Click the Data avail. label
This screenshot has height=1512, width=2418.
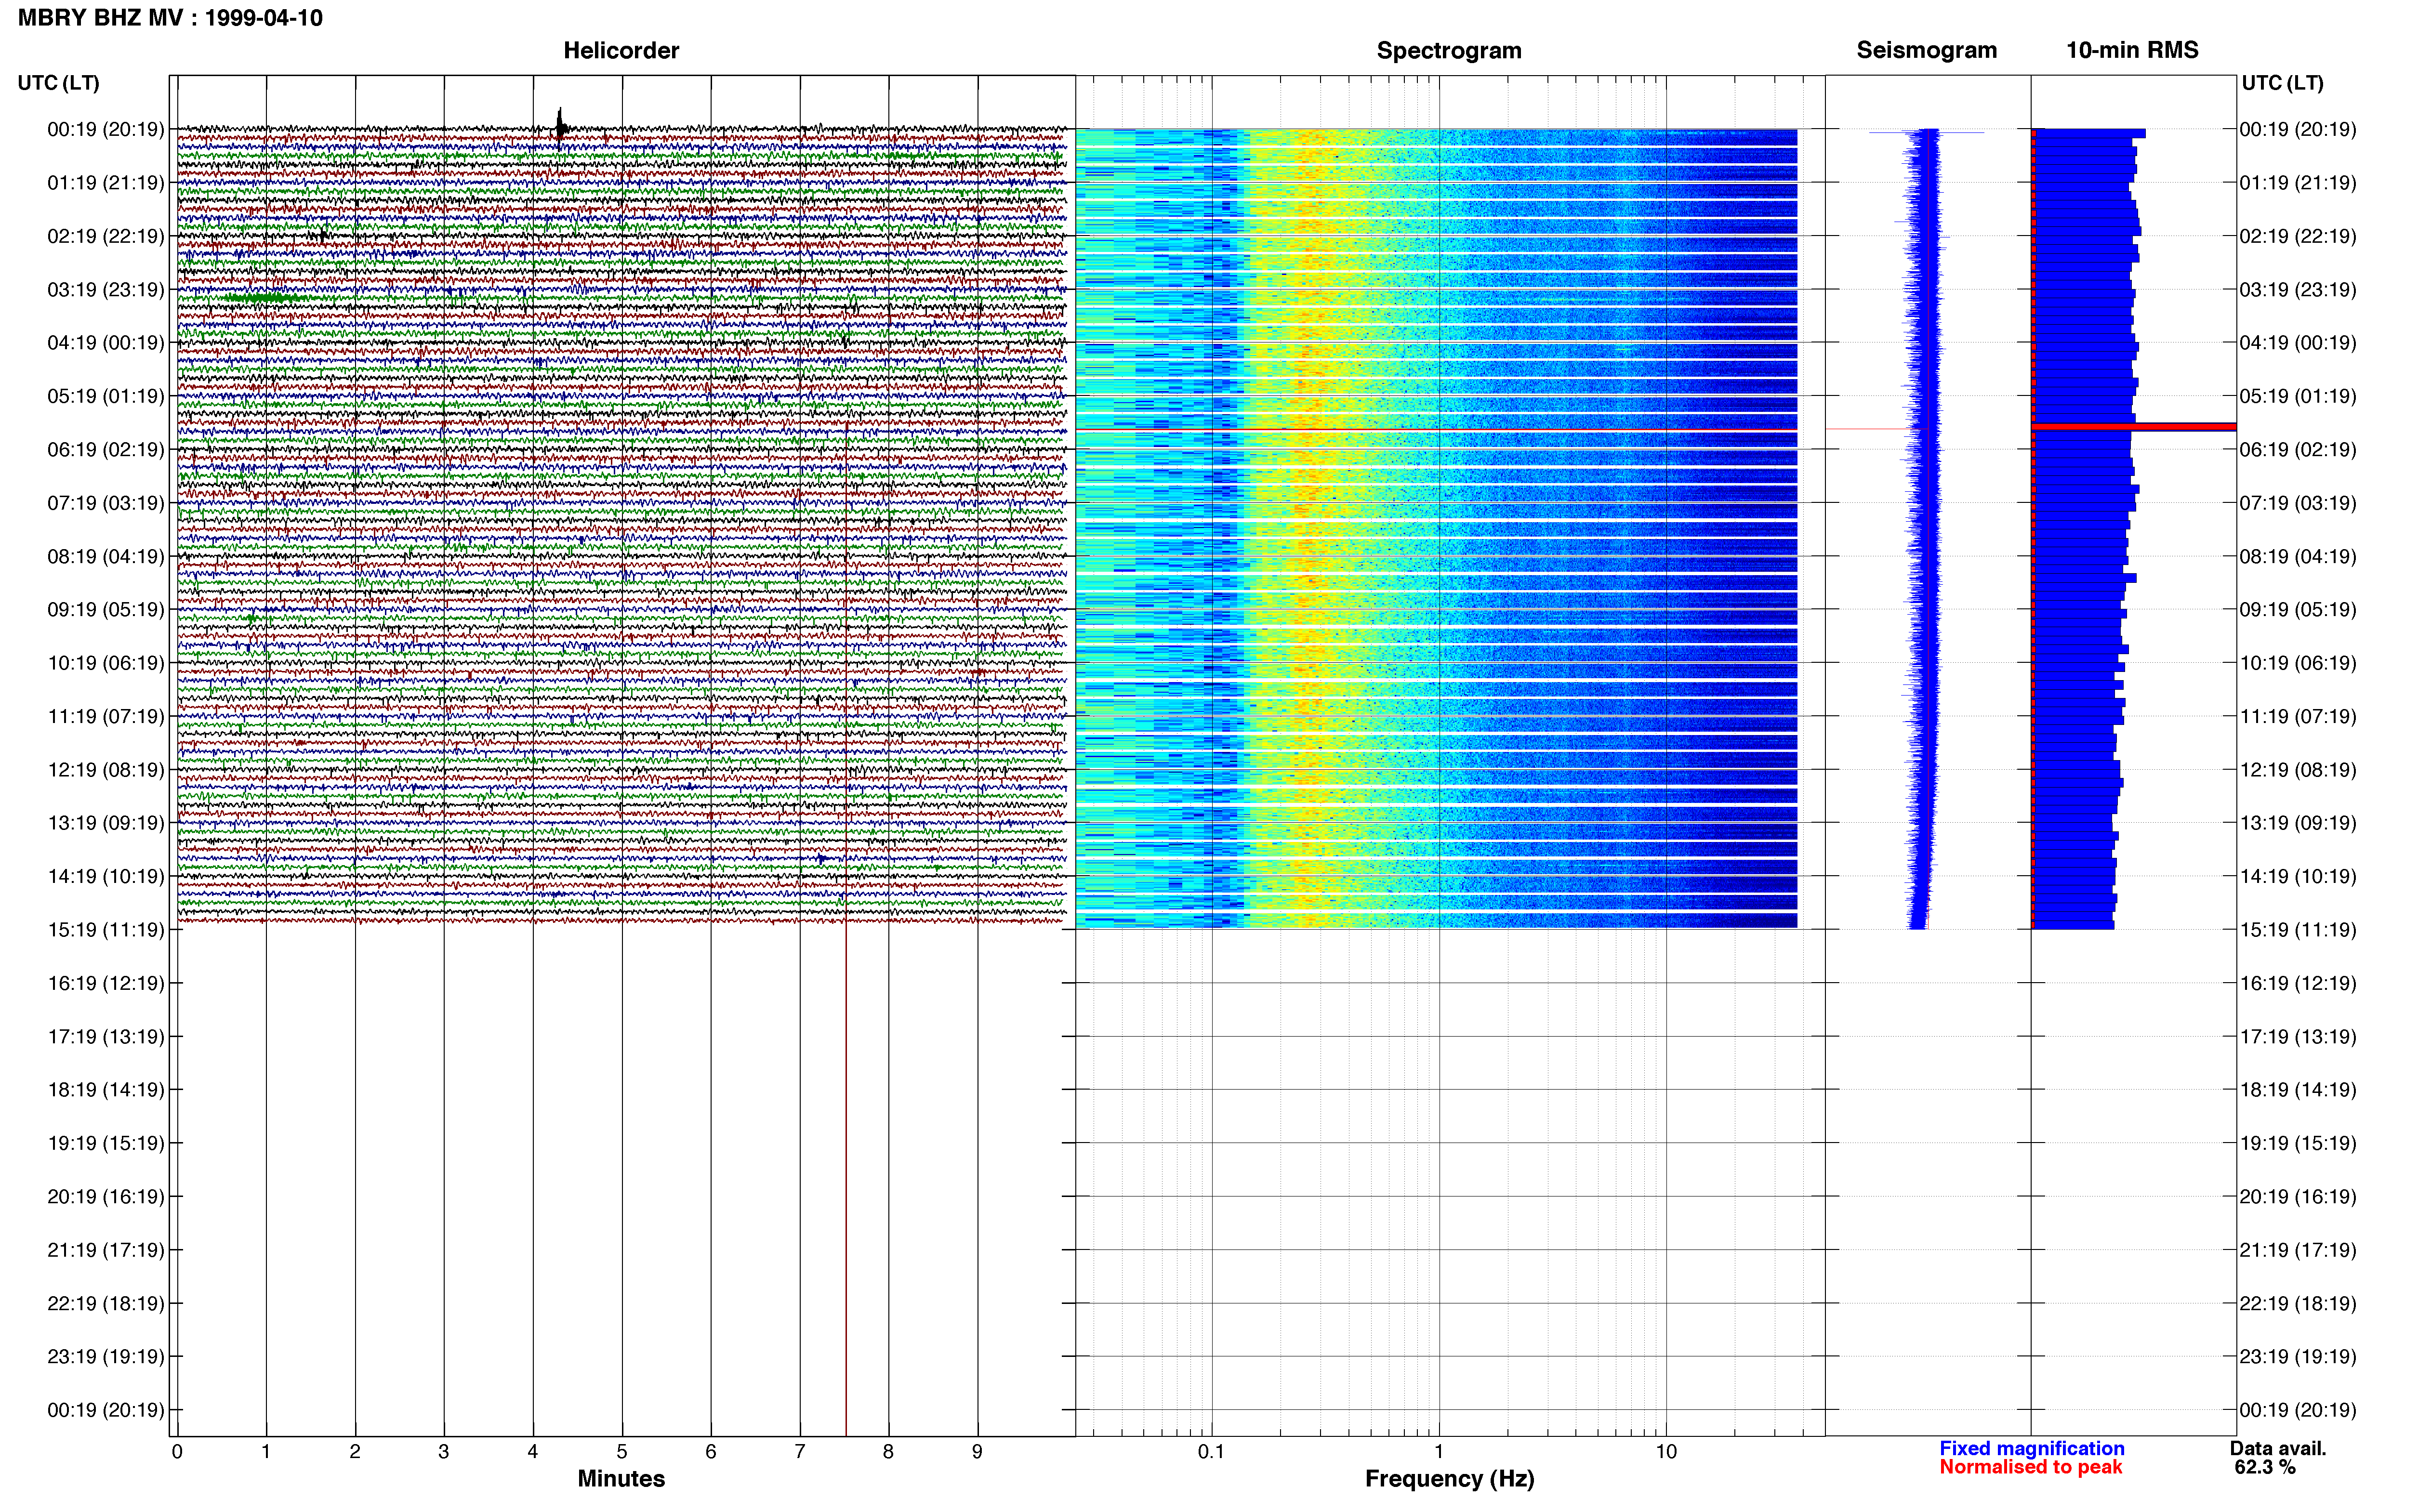pyautogui.click(x=2278, y=1449)
